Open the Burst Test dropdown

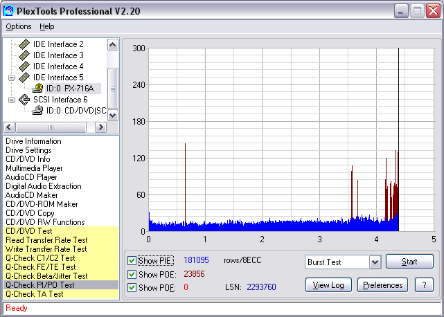375,262
